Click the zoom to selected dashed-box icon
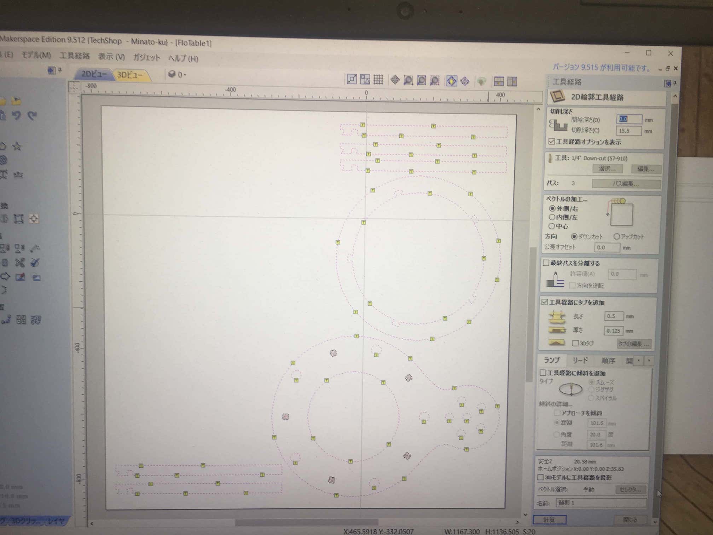The image size is (713, 535). pos(435,81)
